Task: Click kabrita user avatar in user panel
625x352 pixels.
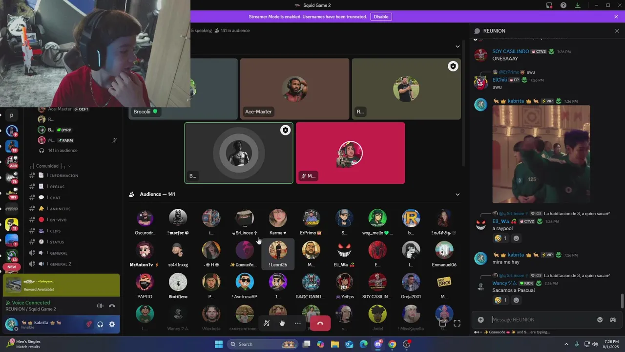Action: pyautogui.click(x=11, y=324)
